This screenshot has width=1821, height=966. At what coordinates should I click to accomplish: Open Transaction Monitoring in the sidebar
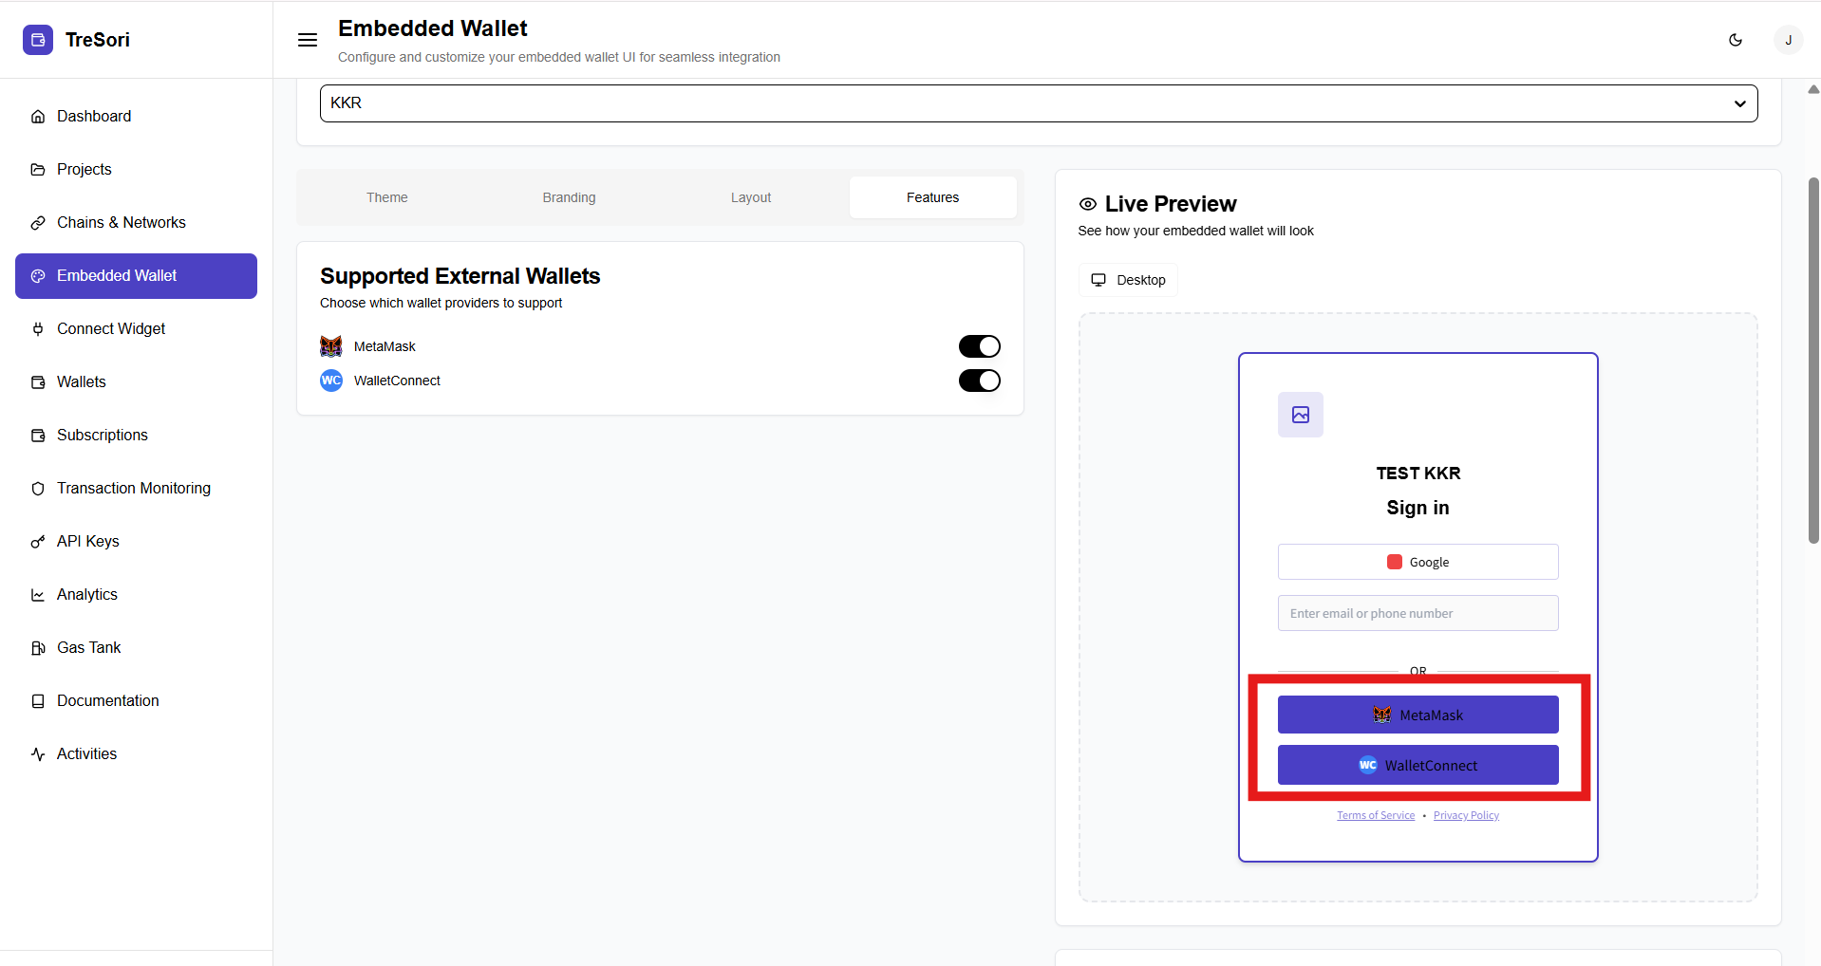134,488
